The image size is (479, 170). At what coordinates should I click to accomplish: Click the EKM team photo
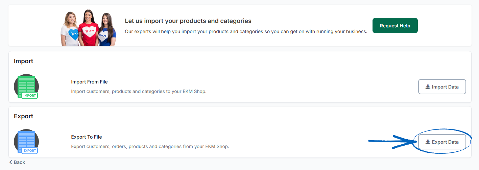tap(88, 28)
